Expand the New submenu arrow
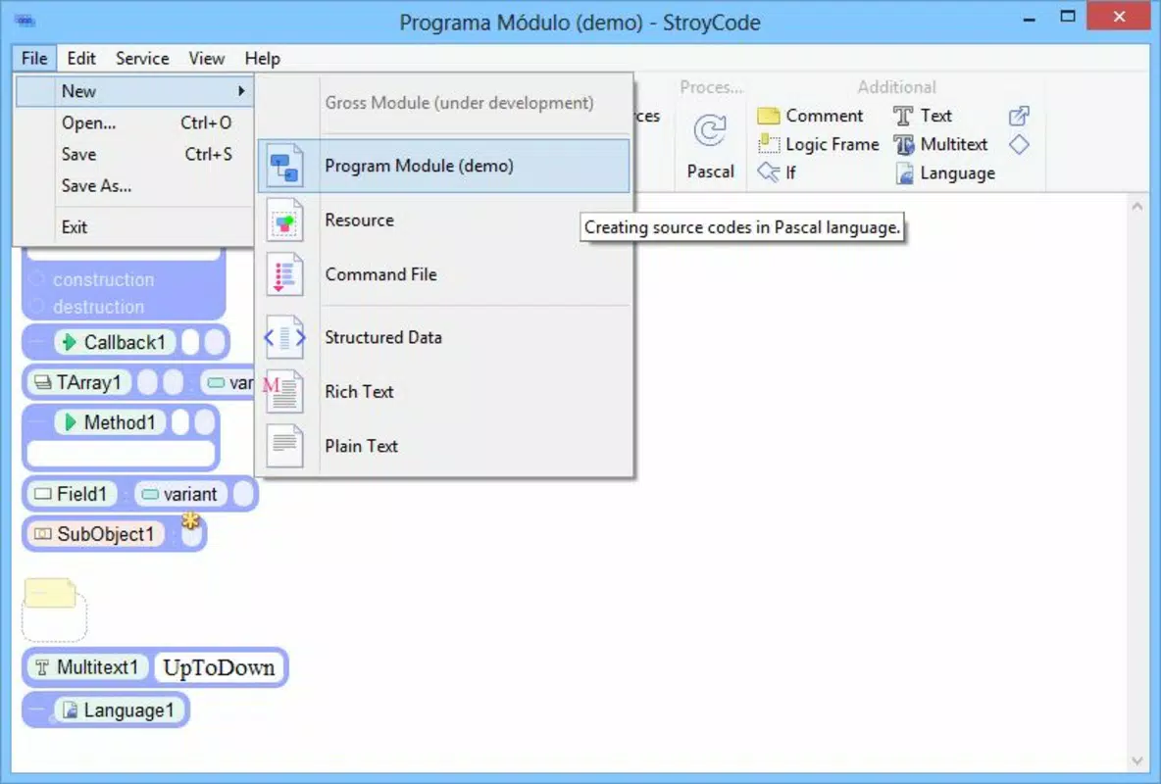Screen dimensions: 1161x784 (241, 91)
